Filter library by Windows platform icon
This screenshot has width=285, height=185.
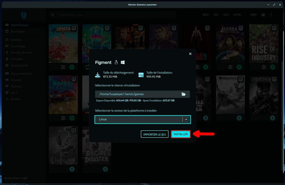tap(263, 15)
